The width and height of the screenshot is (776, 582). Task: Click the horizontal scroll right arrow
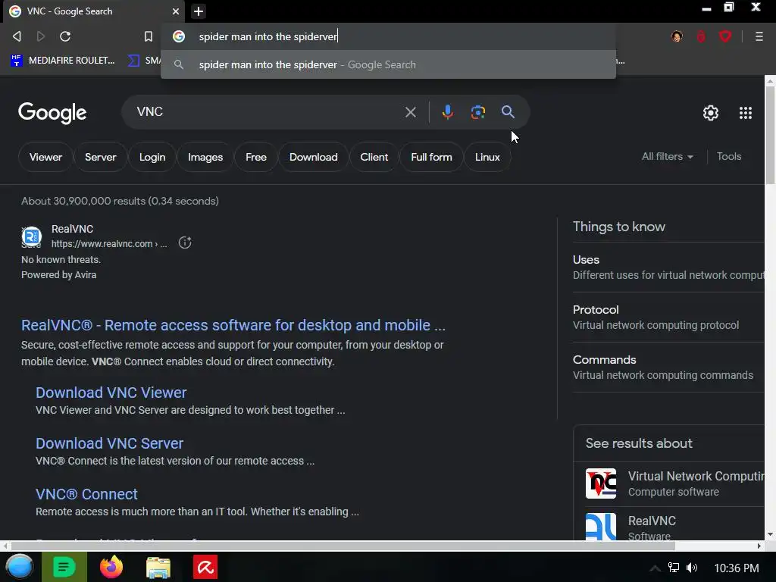[759, 546]
